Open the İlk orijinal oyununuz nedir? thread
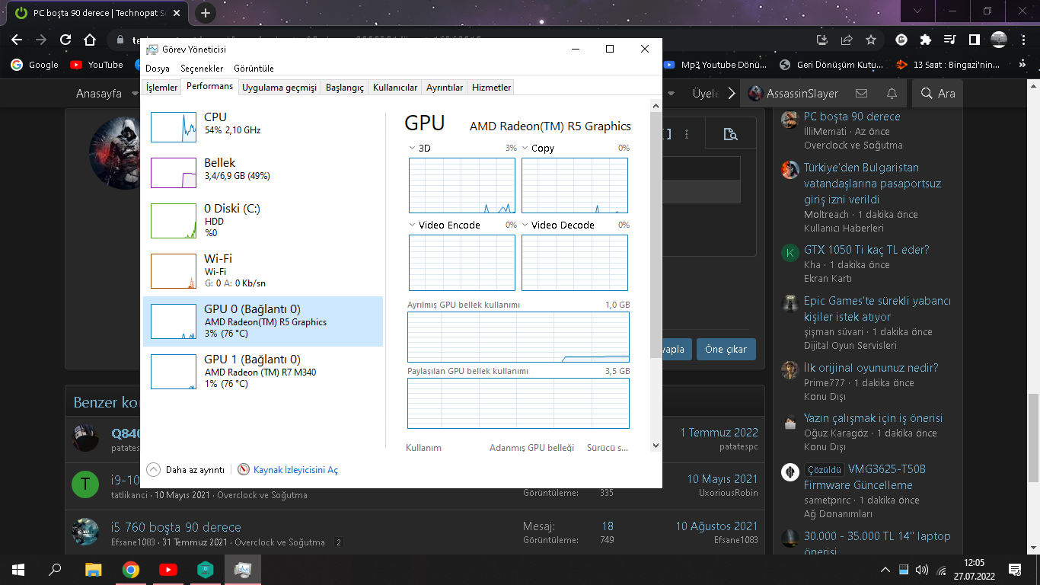This screenshot has width=1040, height=585. coord(871,368)
